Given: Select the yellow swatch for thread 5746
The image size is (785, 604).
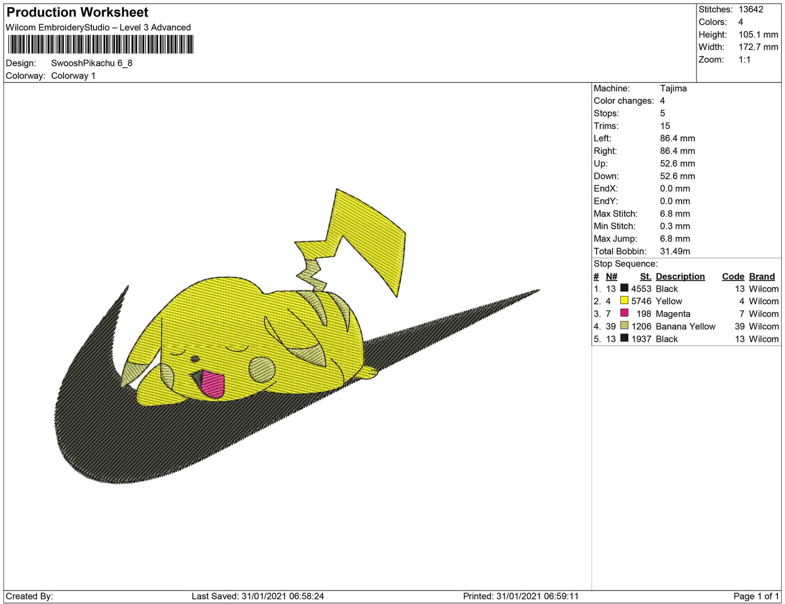Looking at the screenshot, I should pos(624,300).
